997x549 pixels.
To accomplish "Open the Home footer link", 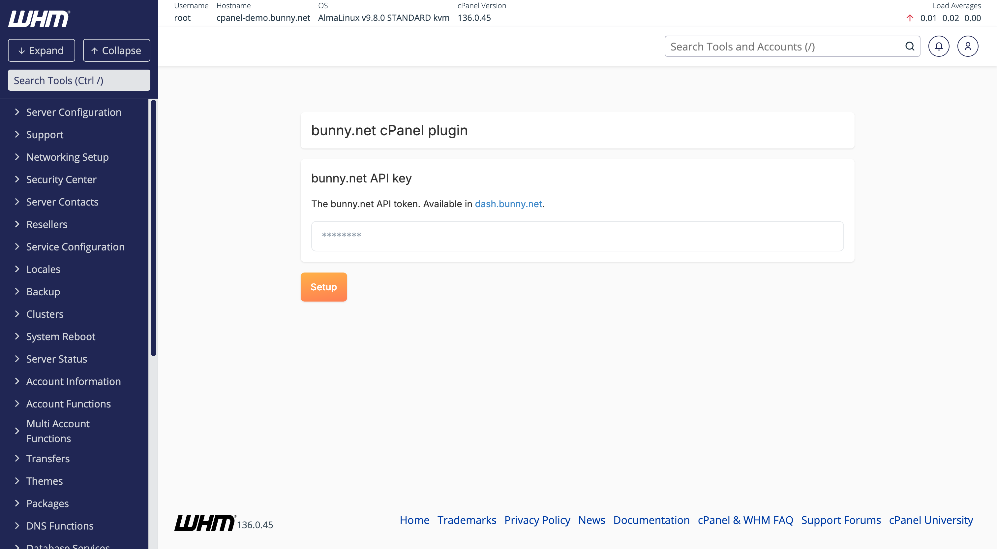I will pos(414,520).
